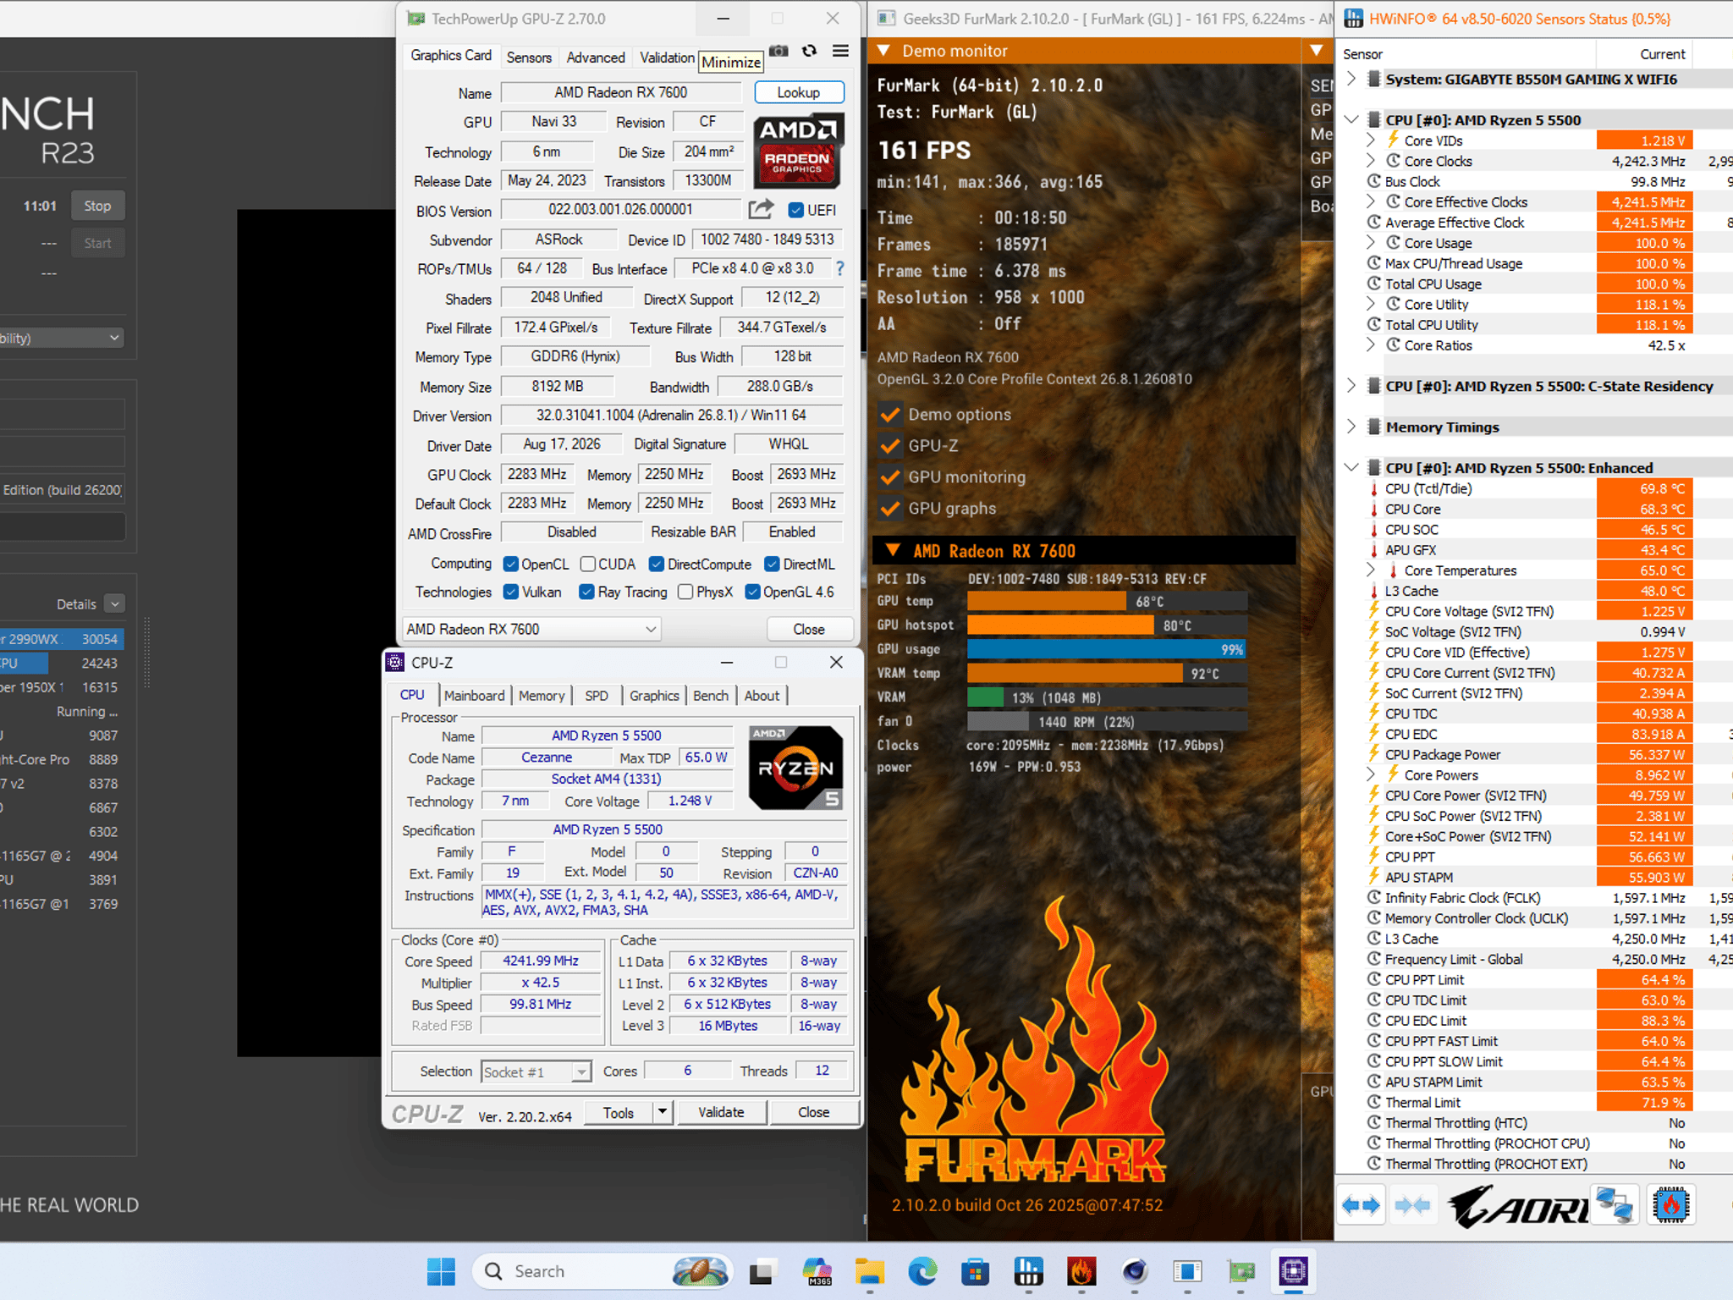
Task: Switch to CPU-Z Memory tab
Action: [542, 695]
